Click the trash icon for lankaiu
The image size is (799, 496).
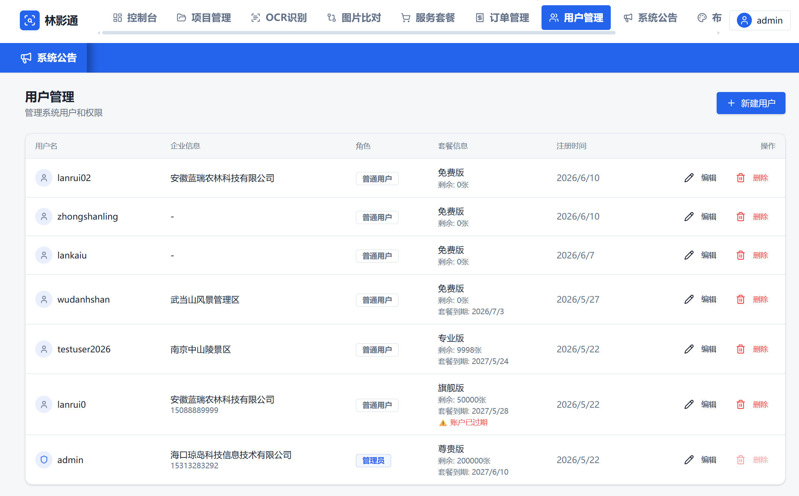741,255
